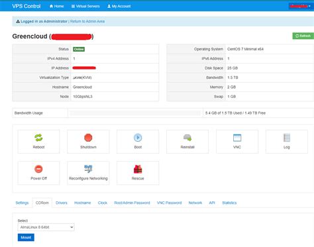Image resolution: width=314 pixels, height=247 pixels.
Task: Click the blue Mount button
Action: click(x=26, y=238)
